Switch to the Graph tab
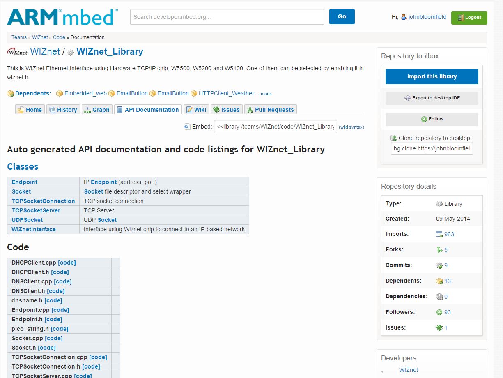The image size is (503, 378). pos(96,110)
